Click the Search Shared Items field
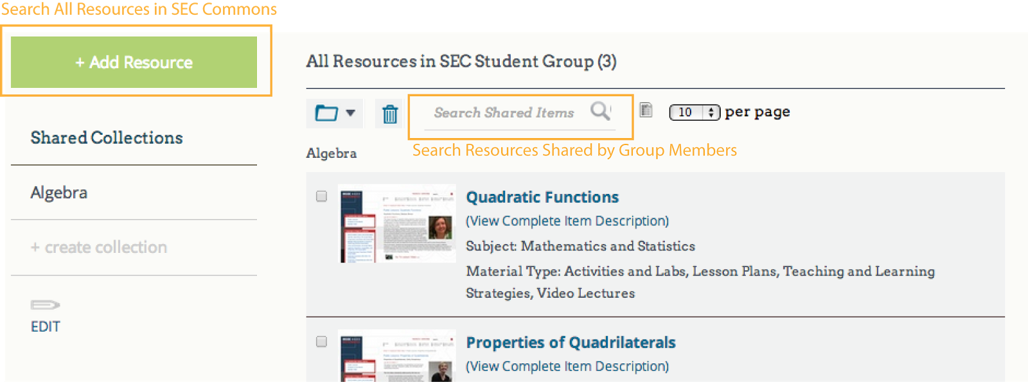The image size is (1028, 382). click(519, 113)
